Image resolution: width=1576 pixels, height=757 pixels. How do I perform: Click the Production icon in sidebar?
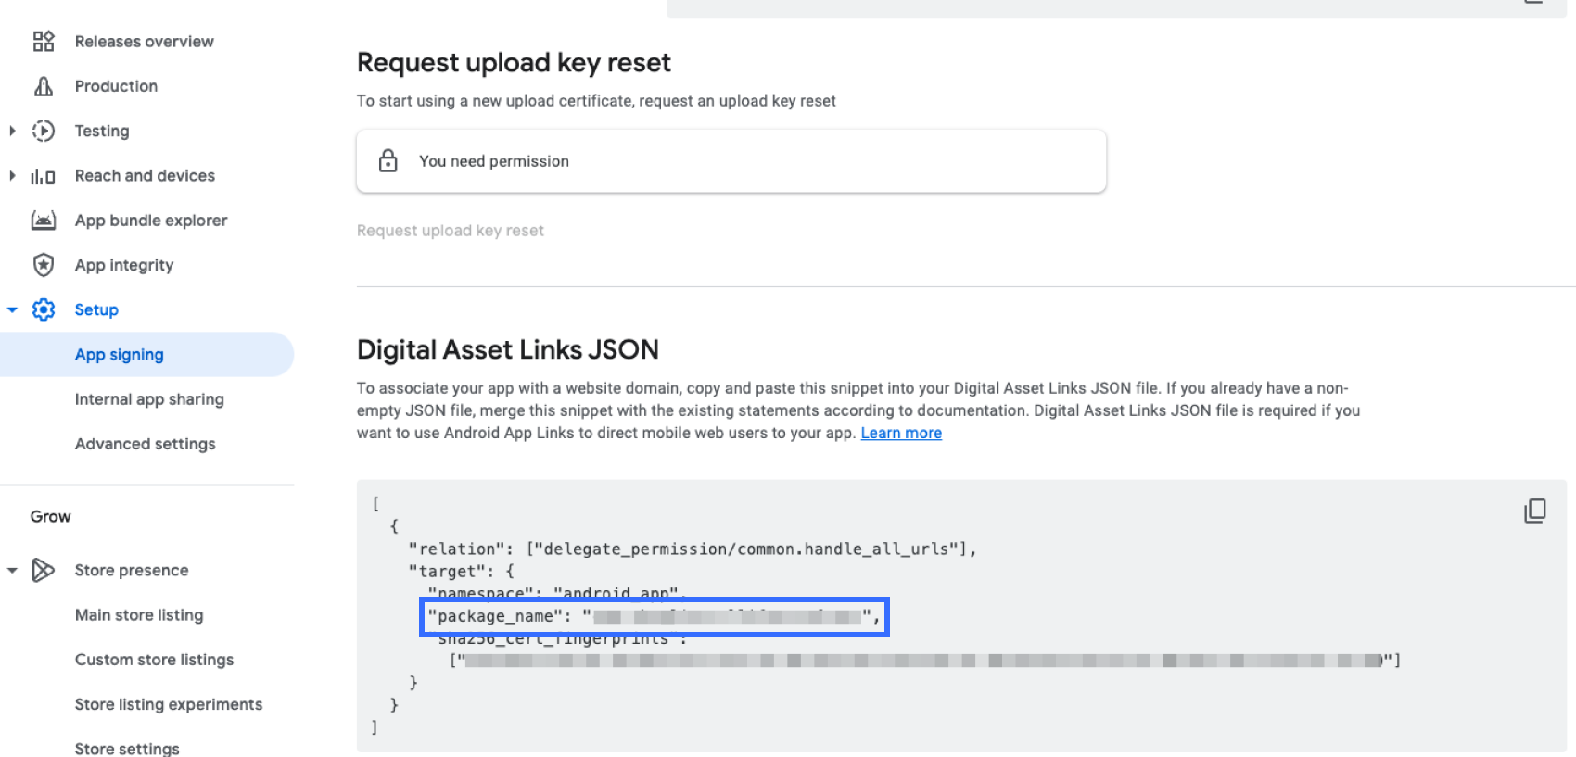coord(44,86)
